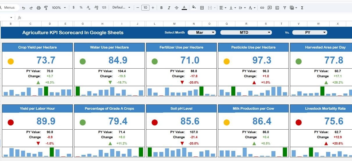
Task: Click the font size input field
Action: tap(145, 8)
